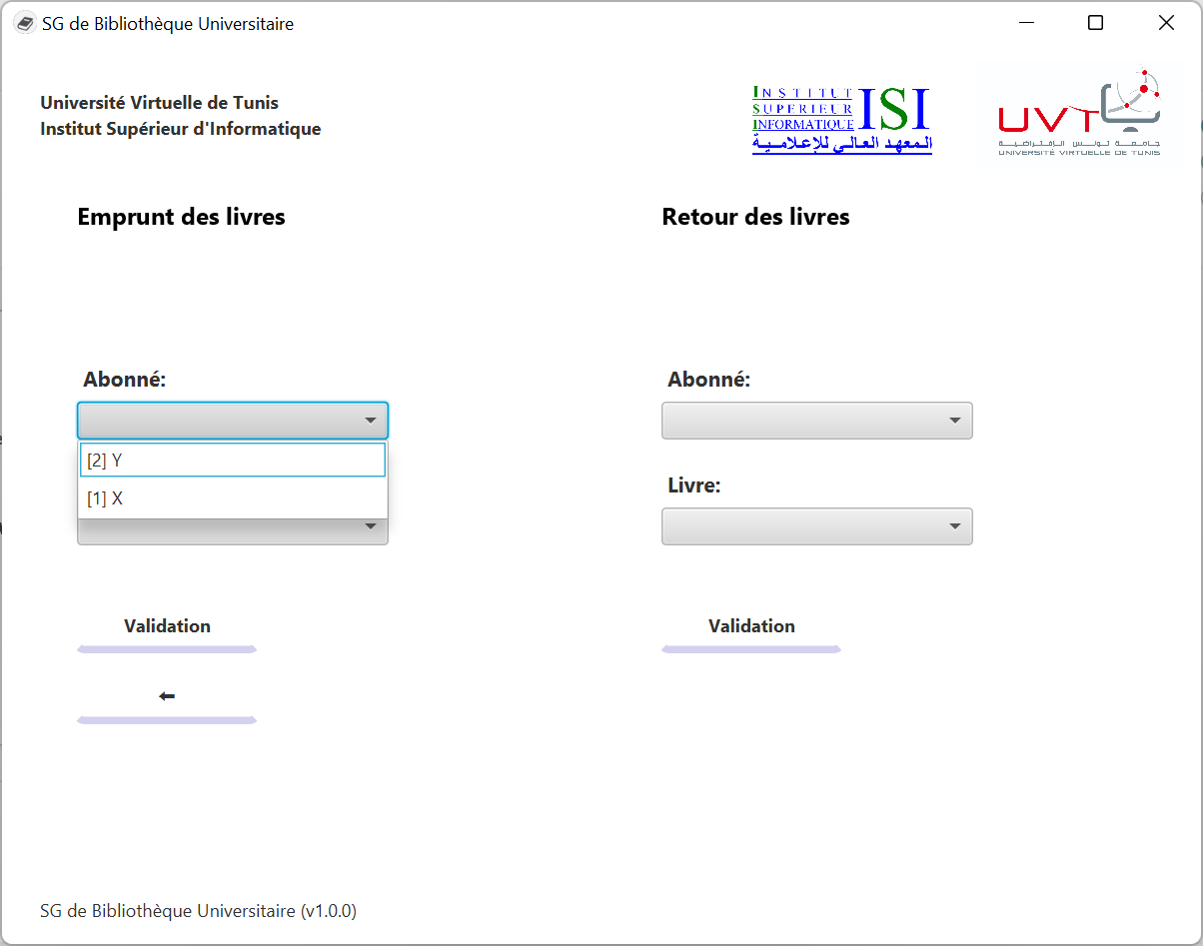
Task: Click the version footer text (v1.0.0)
Action: click(x=199, y=911)
